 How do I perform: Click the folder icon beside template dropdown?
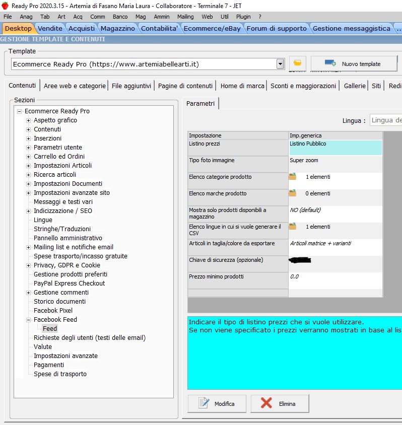pos(297,63)
